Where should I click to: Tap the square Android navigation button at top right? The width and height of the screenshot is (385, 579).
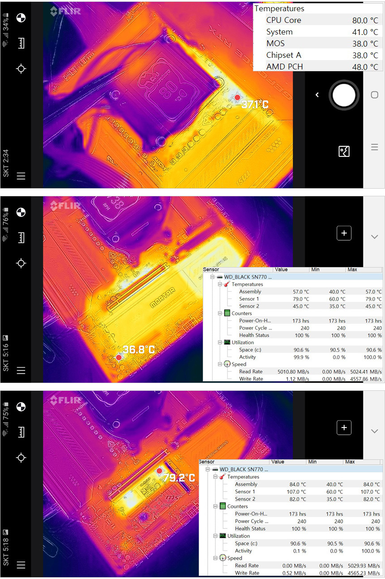coord(375,95)
